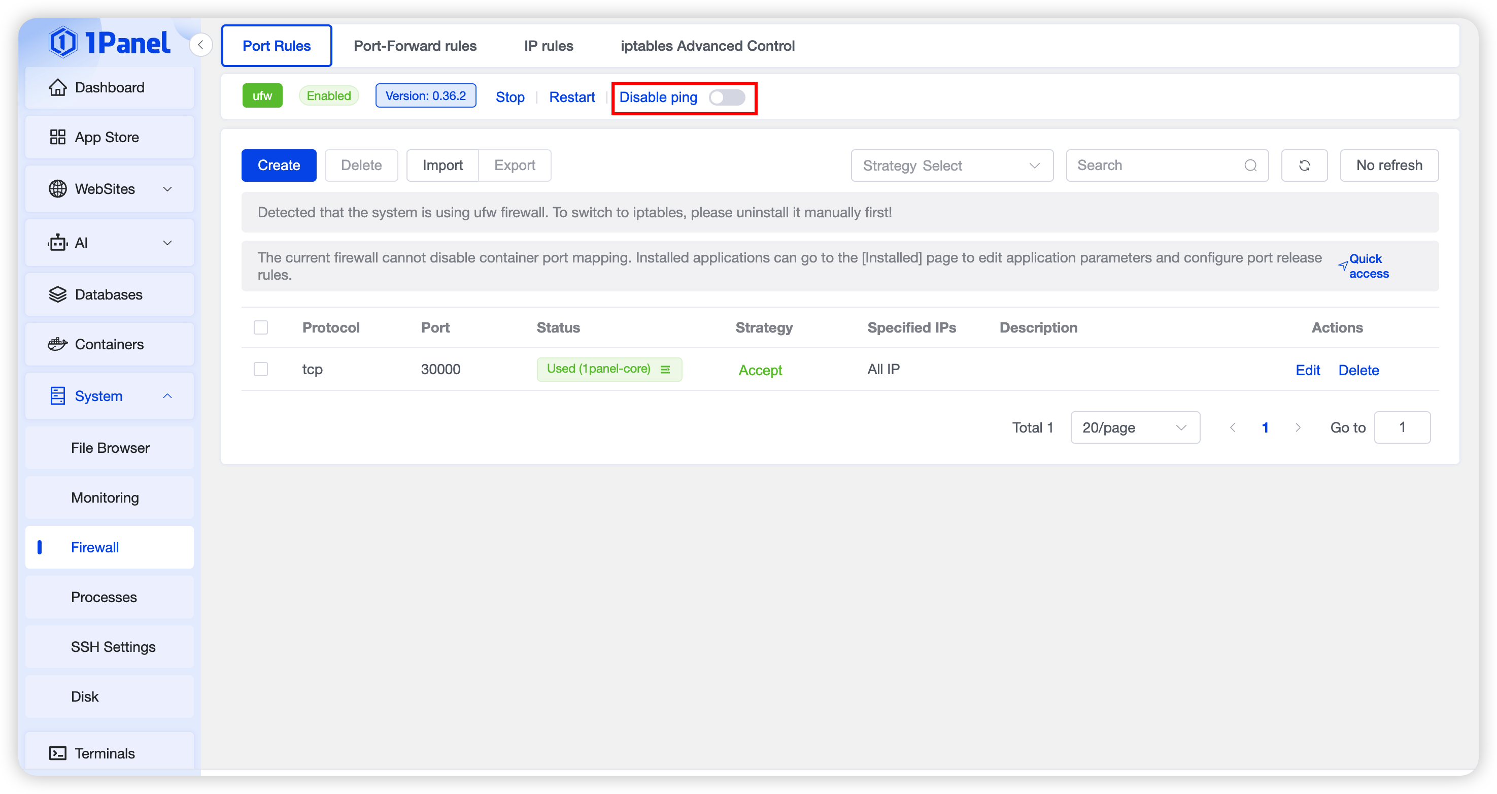This screenshot has width=1497, height=794.
Task: Switch to Port-Forward rules tab
Action: click(415, 46)
